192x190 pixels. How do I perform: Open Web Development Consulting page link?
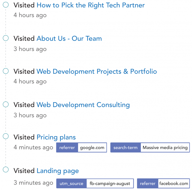(x=83, y=105)
